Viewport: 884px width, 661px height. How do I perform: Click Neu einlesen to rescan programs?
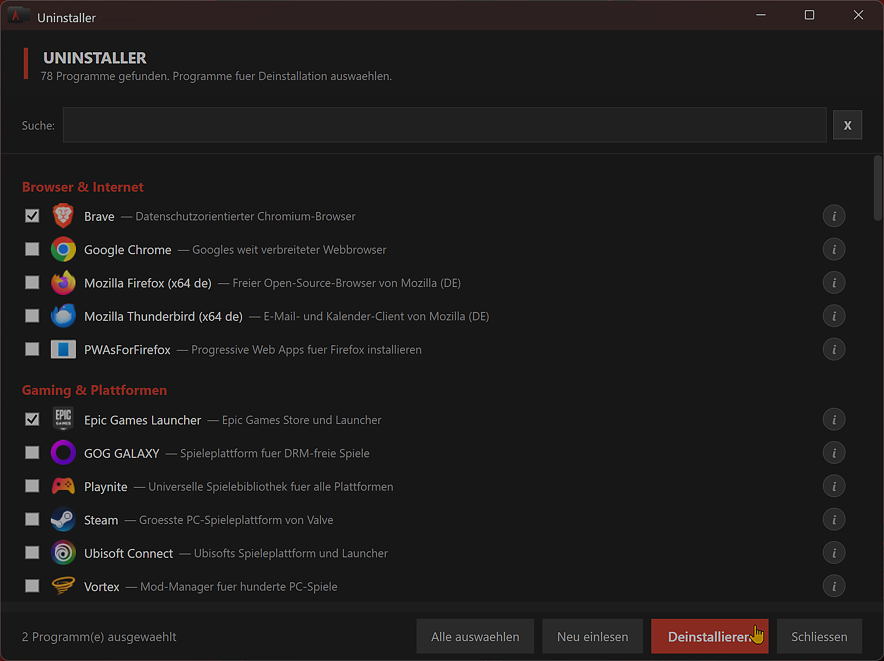pyautogui.click(x=593, y=636)
